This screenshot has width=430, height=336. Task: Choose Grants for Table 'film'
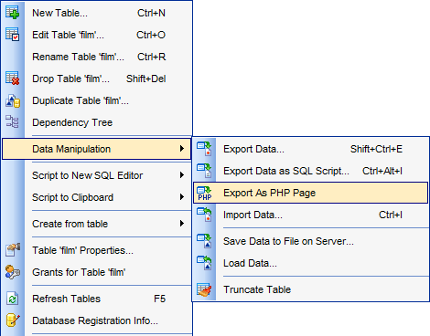tap(97, 272)
